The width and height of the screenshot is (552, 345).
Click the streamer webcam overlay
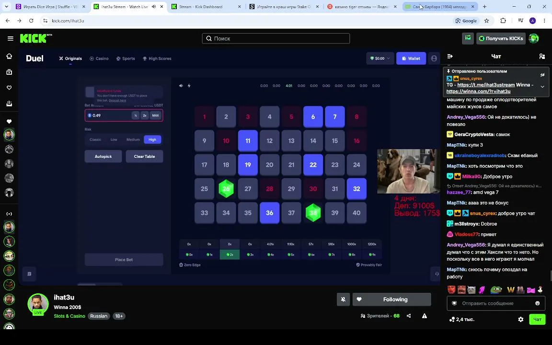pyautogui.click(x=408, y=171)
